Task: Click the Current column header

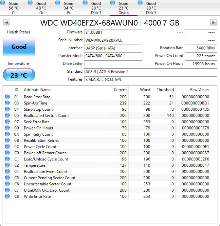Action: pyautogui.click(x=117, y=90)
